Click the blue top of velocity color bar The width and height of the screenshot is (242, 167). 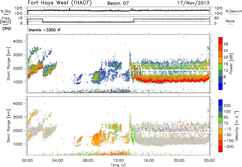pos(221,102)
